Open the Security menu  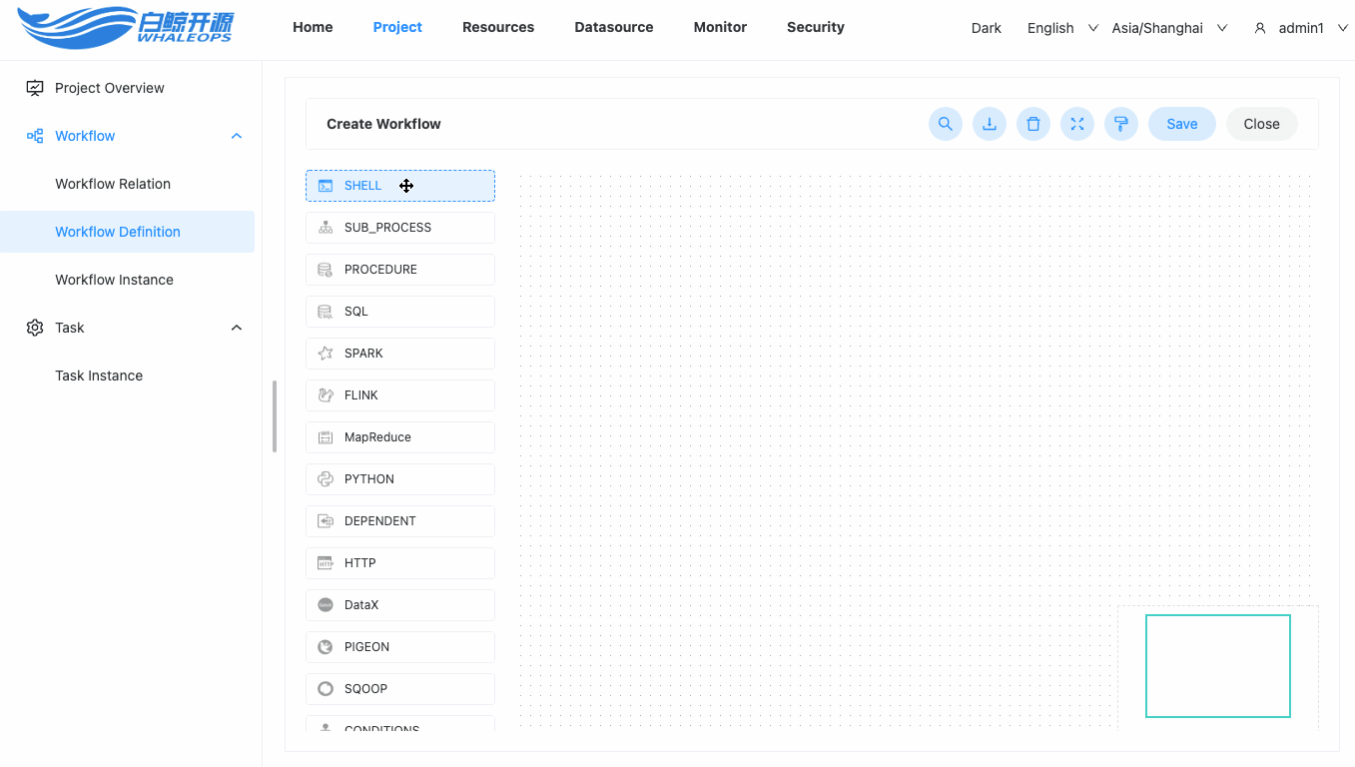816,27
